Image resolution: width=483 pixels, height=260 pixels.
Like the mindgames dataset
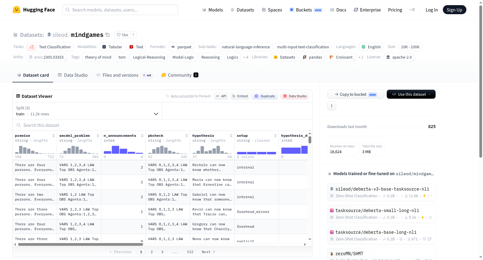123,35
